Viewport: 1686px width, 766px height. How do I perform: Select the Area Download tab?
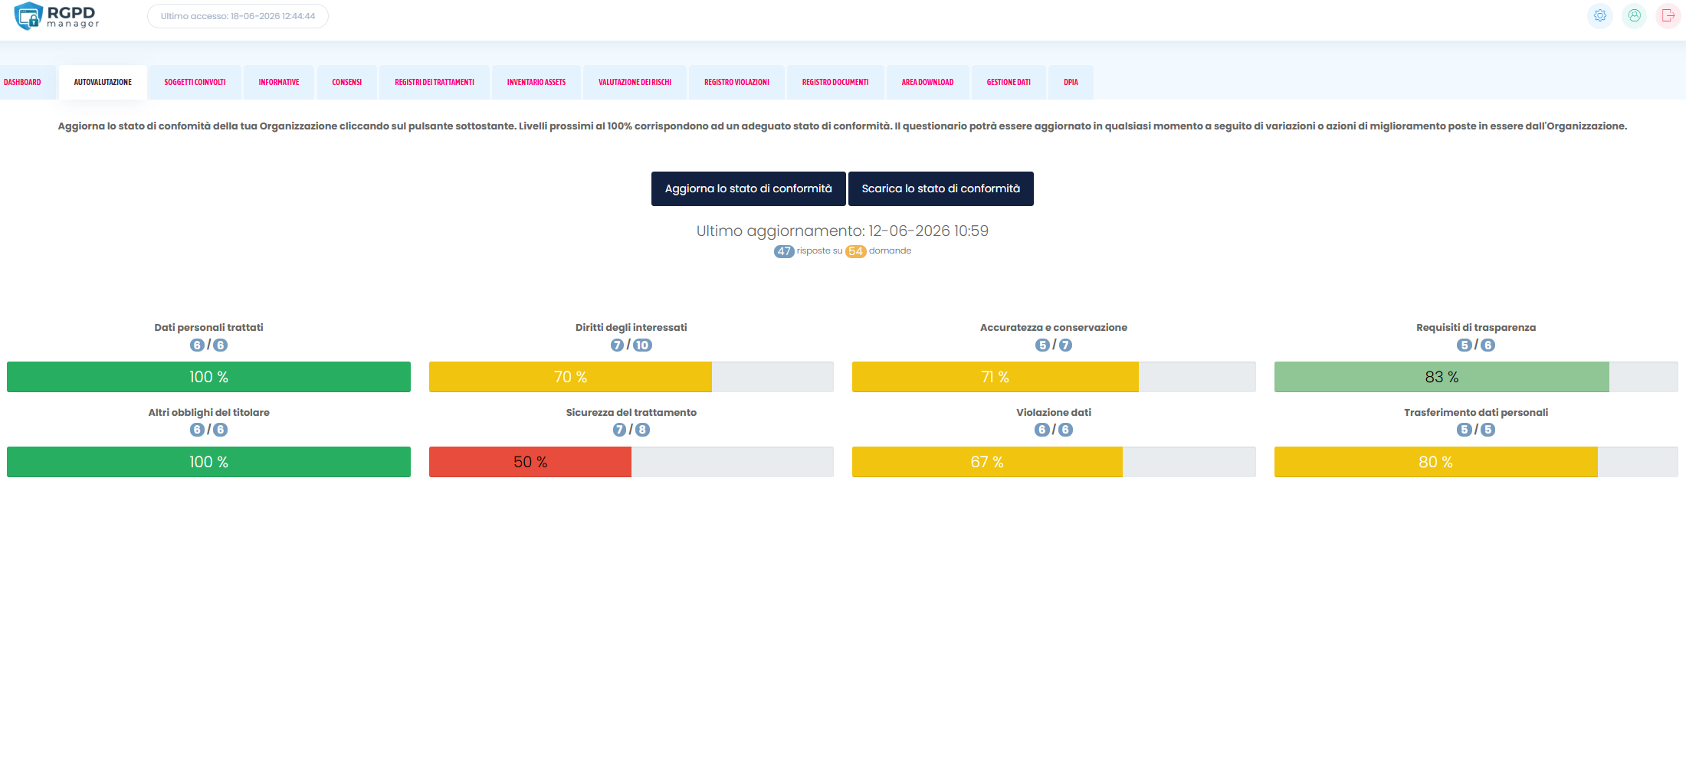pyautogui.click(x=927, y=82)
